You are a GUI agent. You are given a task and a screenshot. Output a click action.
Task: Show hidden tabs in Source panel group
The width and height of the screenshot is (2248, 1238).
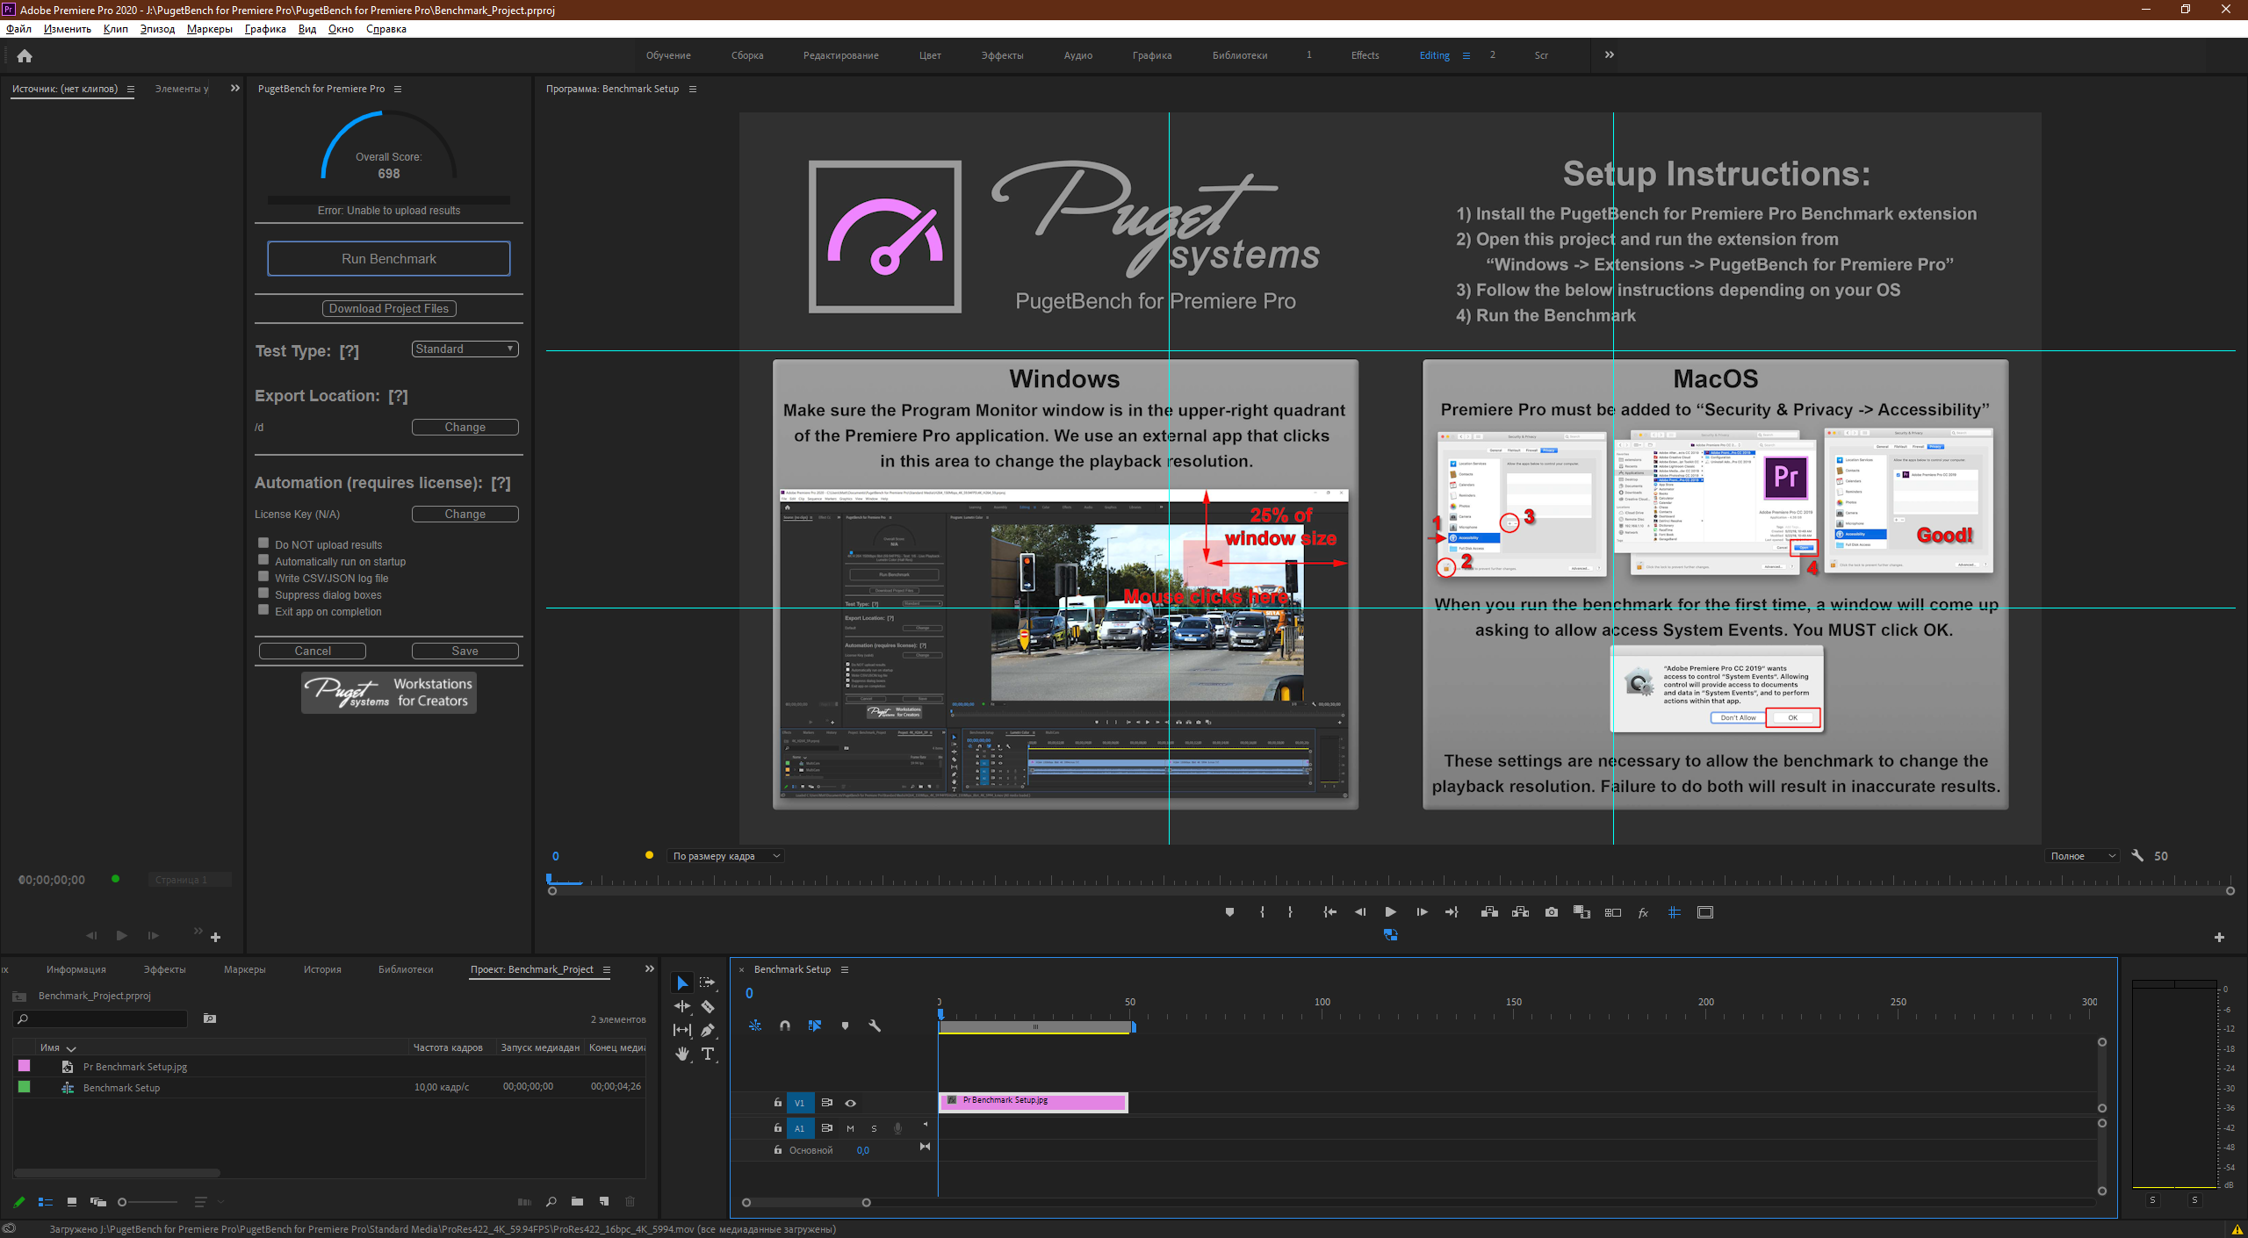coord(234,88)
